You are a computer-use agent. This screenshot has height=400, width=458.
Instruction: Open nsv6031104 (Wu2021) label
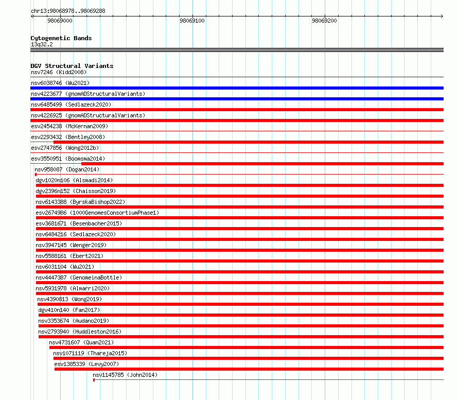pyautogui.click(x=65, y=267)
